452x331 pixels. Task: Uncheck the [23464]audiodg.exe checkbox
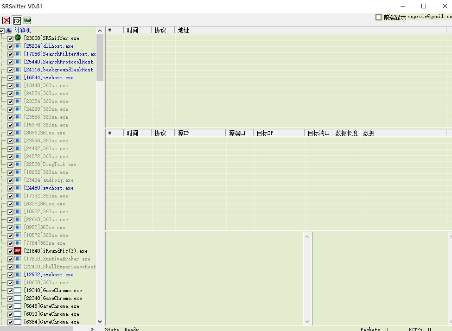point(10,180)
